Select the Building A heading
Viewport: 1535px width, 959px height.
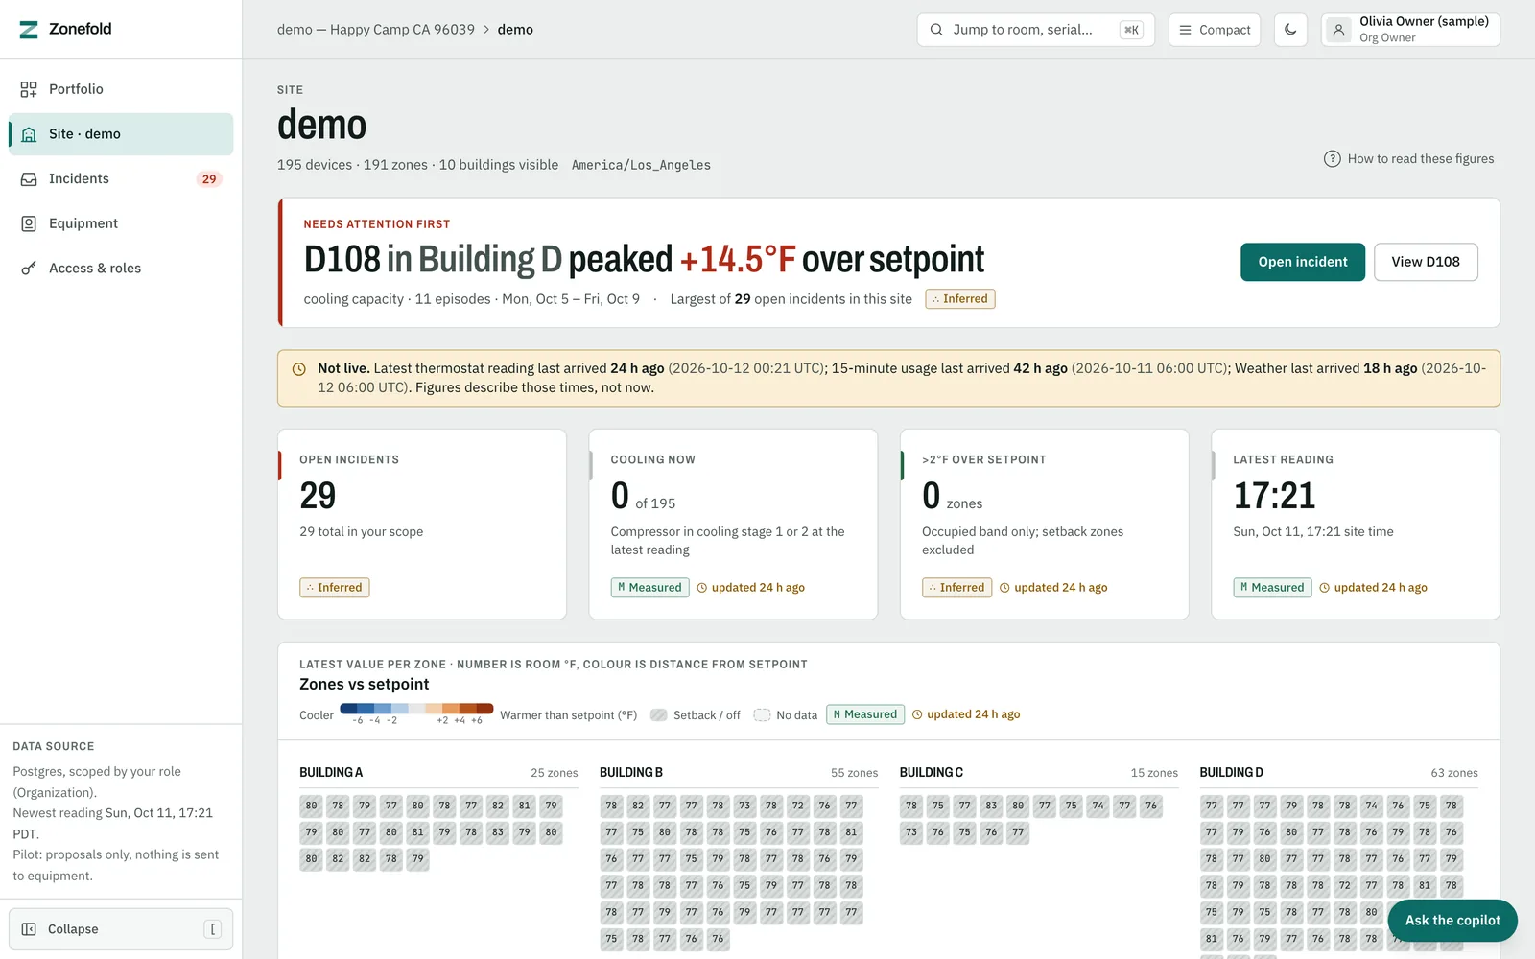pyautogui.click(x=331, y=773)
